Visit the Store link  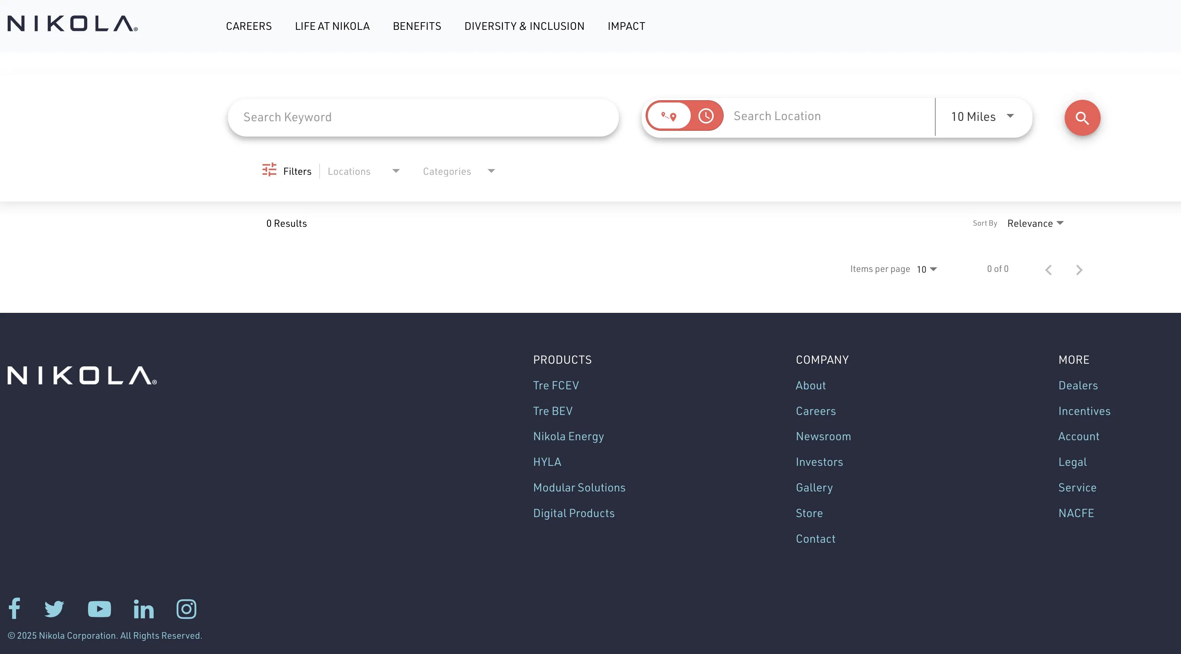tap(809, 513)
